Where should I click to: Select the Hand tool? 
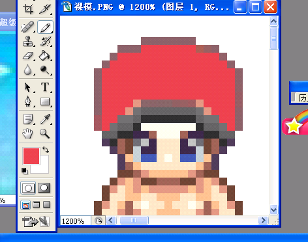[x=28, y=133]
